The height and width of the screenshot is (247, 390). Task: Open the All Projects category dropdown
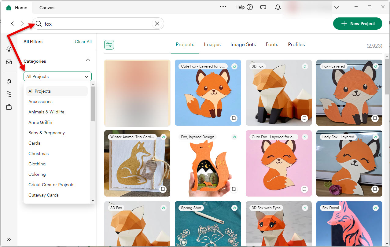coord(57,76)
